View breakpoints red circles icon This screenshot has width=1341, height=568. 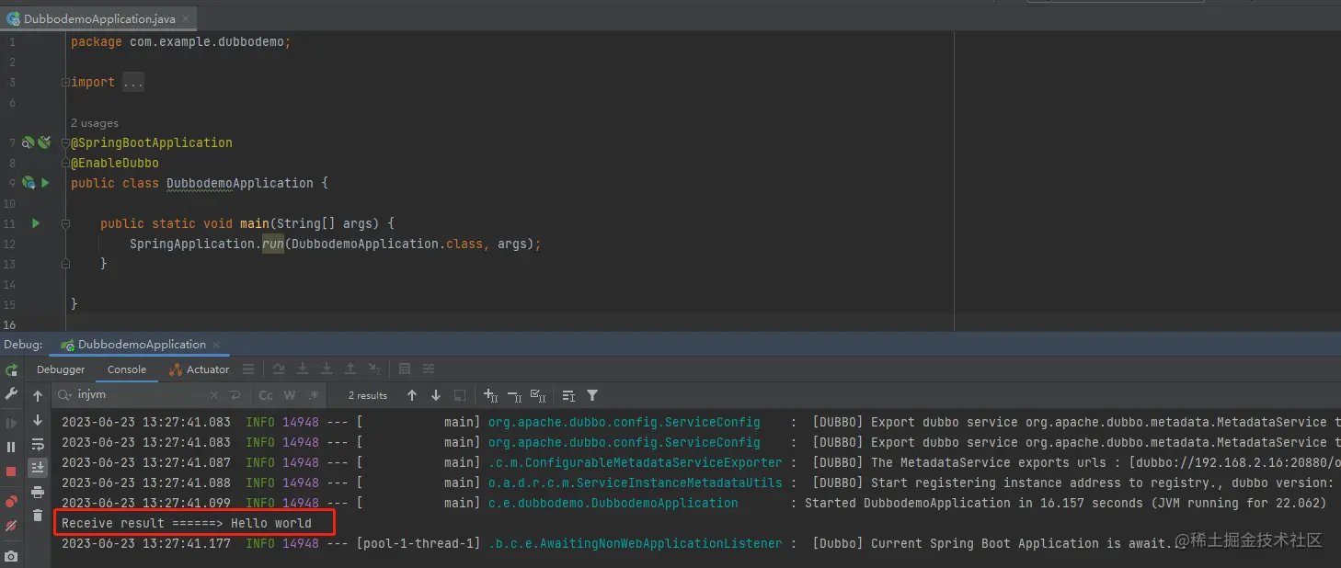coord(11,501)
